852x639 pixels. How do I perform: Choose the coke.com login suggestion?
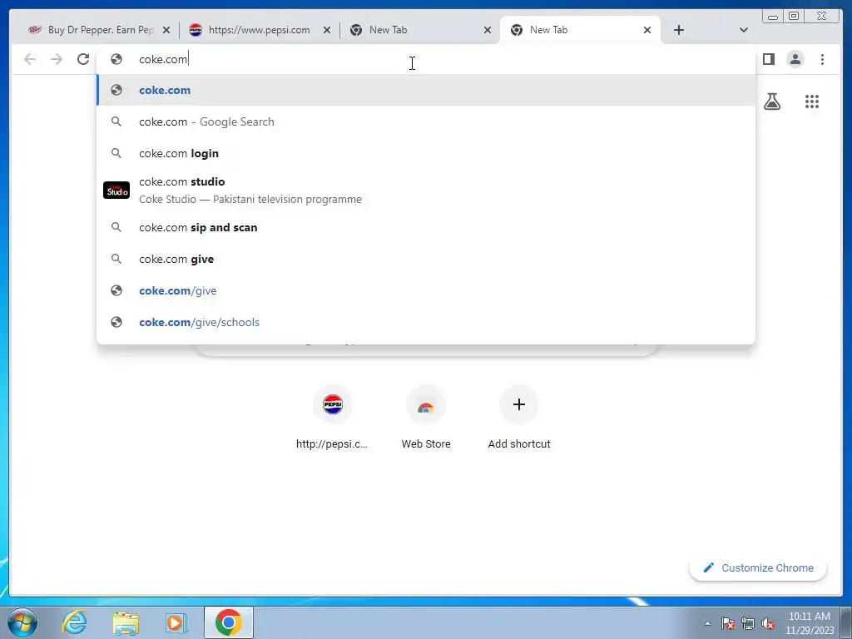tap(425, 153)
